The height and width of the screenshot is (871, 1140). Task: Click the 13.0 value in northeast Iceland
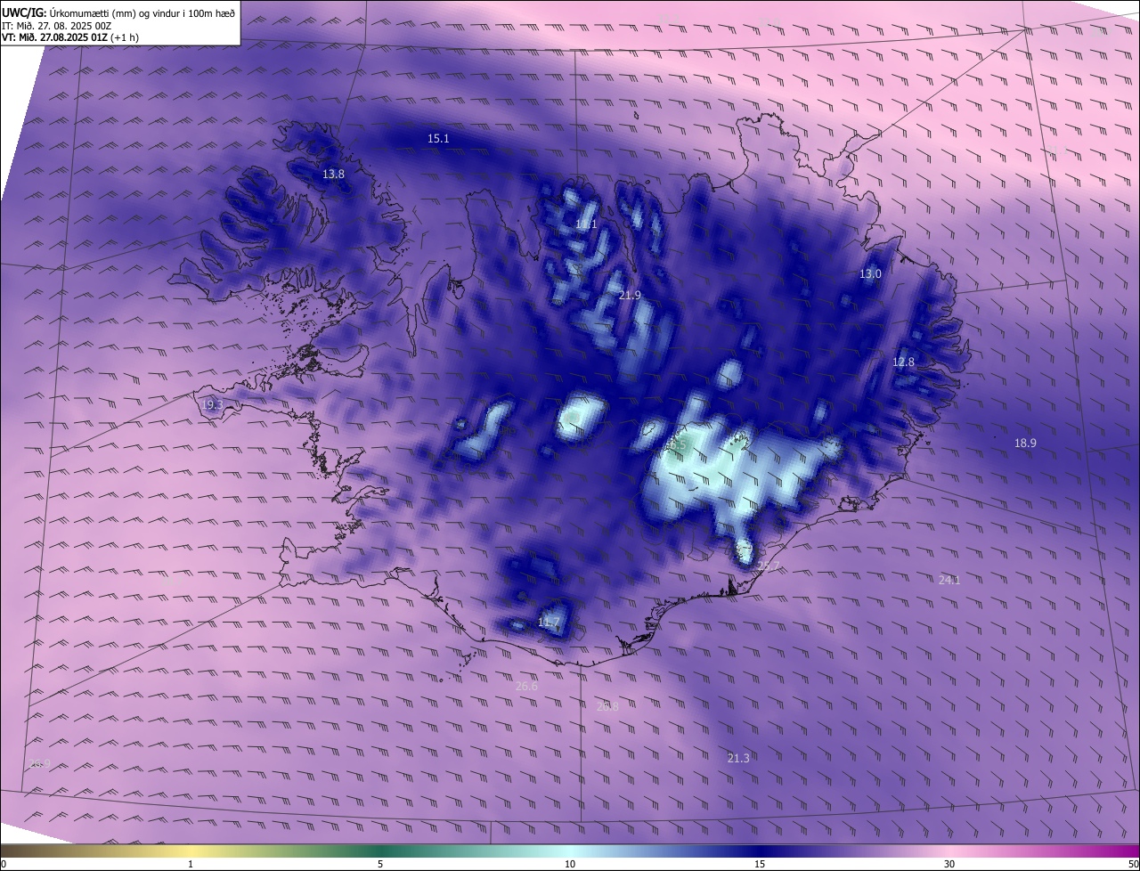click(870, 273)
